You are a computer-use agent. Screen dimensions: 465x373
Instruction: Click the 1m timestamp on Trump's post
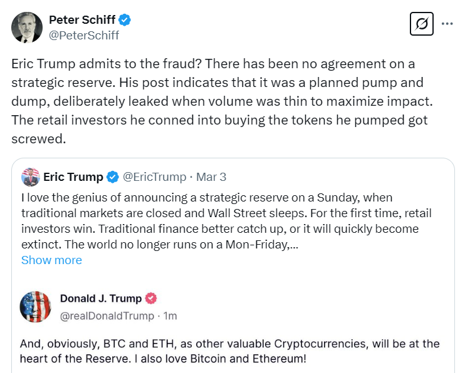point(170,316)
